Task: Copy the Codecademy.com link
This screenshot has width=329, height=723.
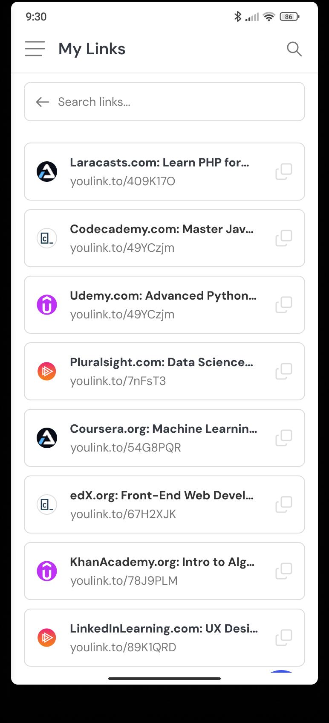Action: 284,238
